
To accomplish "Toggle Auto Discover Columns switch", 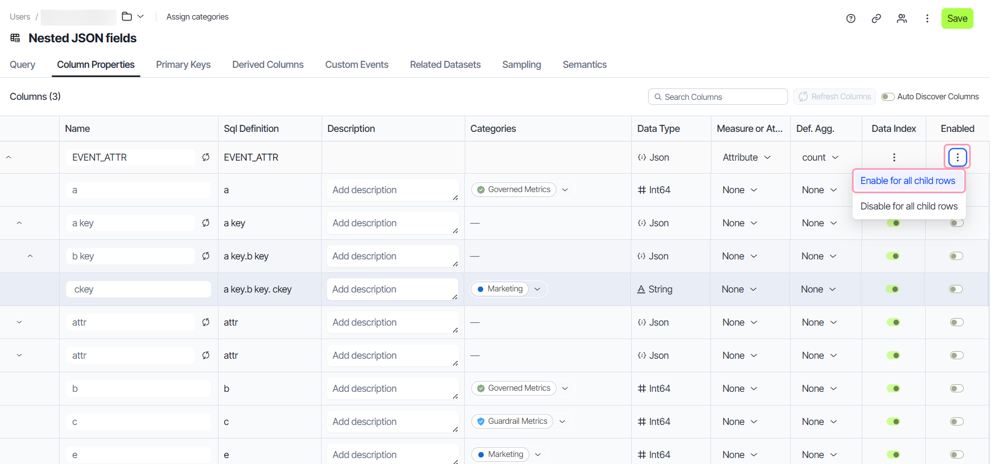I will pos(888,97).
